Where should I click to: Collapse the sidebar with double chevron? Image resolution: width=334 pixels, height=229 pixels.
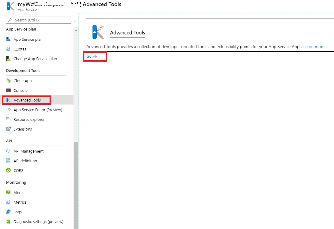click(x=75, y=21)
